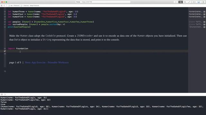Click the 'import Foundation' code line

tap(18, 49)
